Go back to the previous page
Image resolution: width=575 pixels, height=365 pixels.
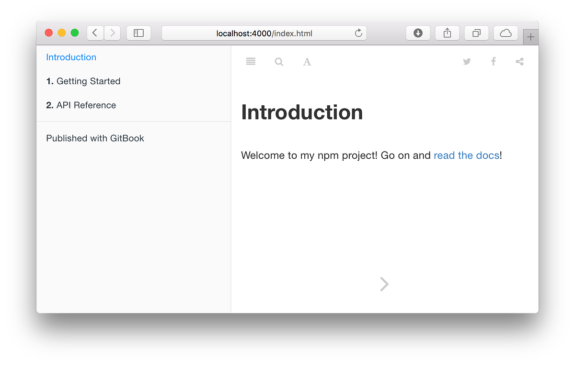coord(95,33)
